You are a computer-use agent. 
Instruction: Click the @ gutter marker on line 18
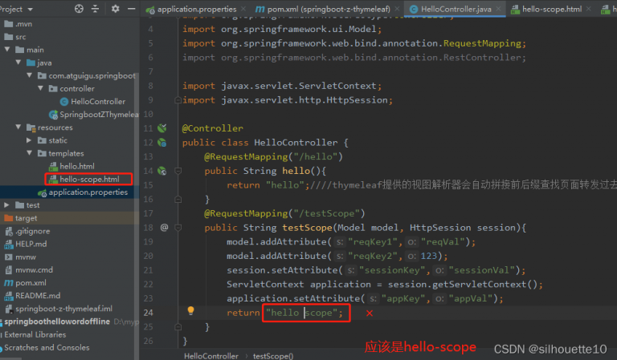pos(164,227)
